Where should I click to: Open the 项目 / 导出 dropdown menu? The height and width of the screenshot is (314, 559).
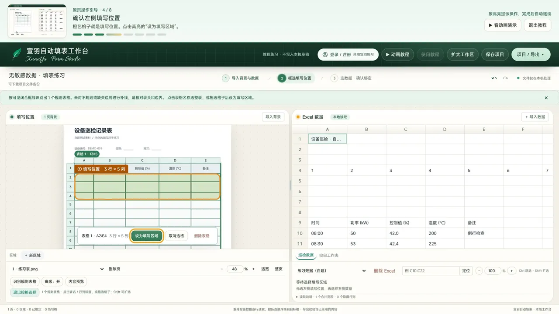tap(531, 55)
